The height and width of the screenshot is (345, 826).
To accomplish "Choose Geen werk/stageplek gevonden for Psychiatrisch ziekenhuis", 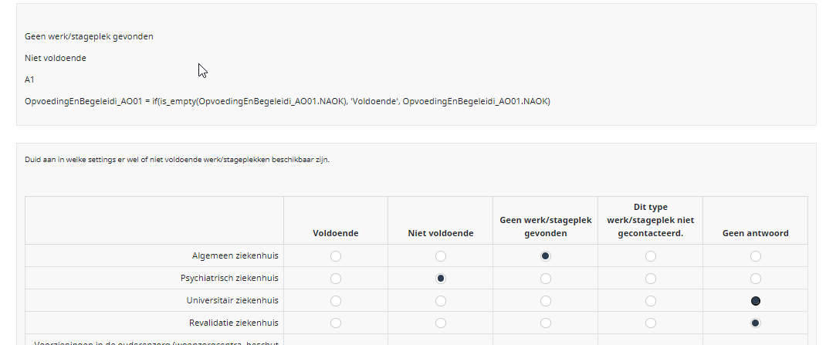I will coord(545,278).
